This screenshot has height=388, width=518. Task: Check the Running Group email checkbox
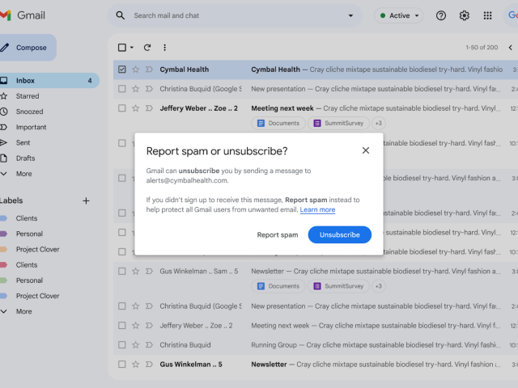pos(122,345)
